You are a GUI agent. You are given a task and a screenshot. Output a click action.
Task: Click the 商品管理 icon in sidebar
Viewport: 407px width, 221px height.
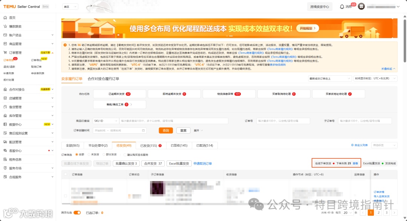[5, 44]
